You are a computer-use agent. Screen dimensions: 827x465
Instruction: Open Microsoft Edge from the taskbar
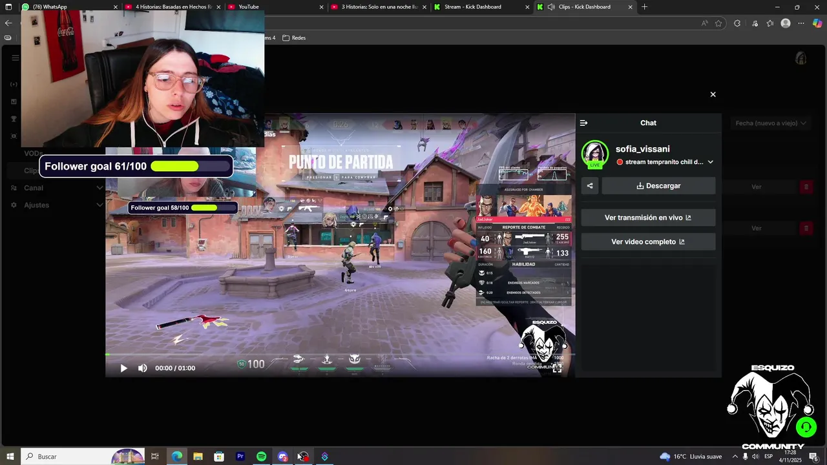tap(176, 457)
